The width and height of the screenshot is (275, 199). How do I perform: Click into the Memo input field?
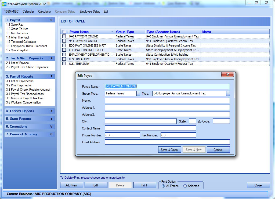click(167, 101)
